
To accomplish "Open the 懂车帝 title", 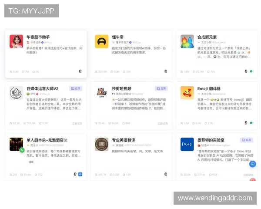I will coord(118,37).
